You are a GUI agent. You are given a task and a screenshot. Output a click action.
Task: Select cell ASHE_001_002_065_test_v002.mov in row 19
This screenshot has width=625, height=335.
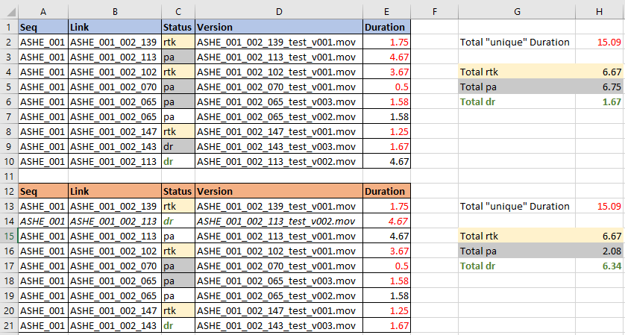coord(279,296)
